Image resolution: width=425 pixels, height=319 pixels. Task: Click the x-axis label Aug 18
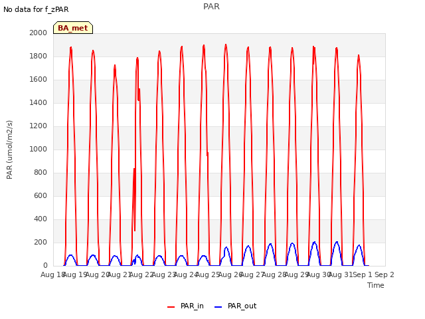52,274
